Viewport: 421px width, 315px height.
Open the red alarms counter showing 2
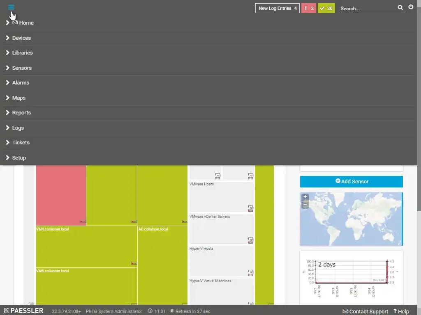point(308,8)
